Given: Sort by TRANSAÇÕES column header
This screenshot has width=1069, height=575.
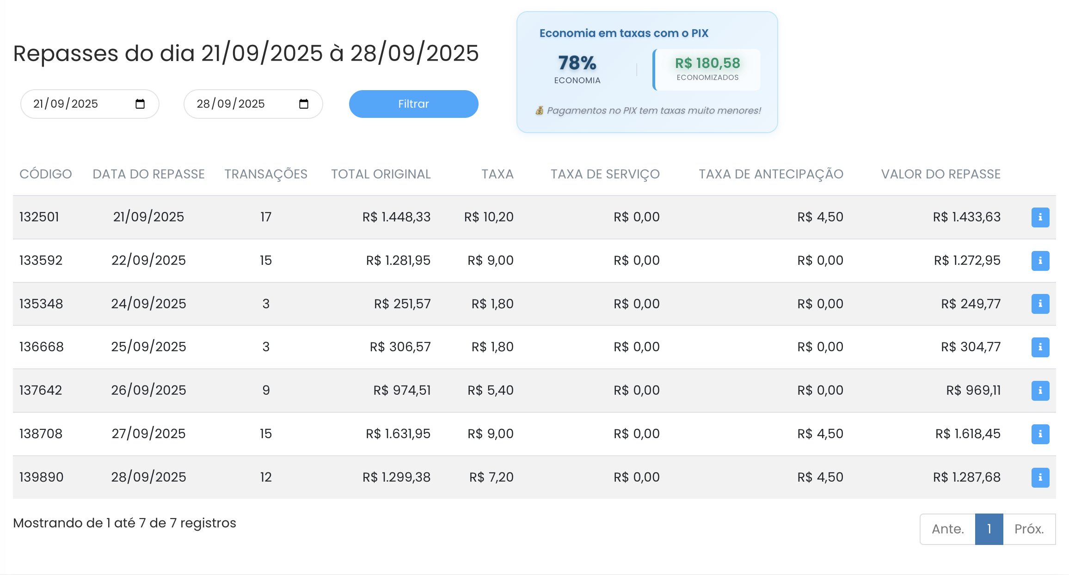Looking at the screenshot, I should click(266, 174).
